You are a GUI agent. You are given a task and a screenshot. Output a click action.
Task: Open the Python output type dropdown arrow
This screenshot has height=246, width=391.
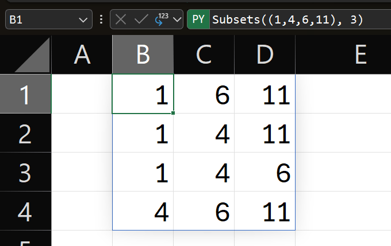click(177, 19)
